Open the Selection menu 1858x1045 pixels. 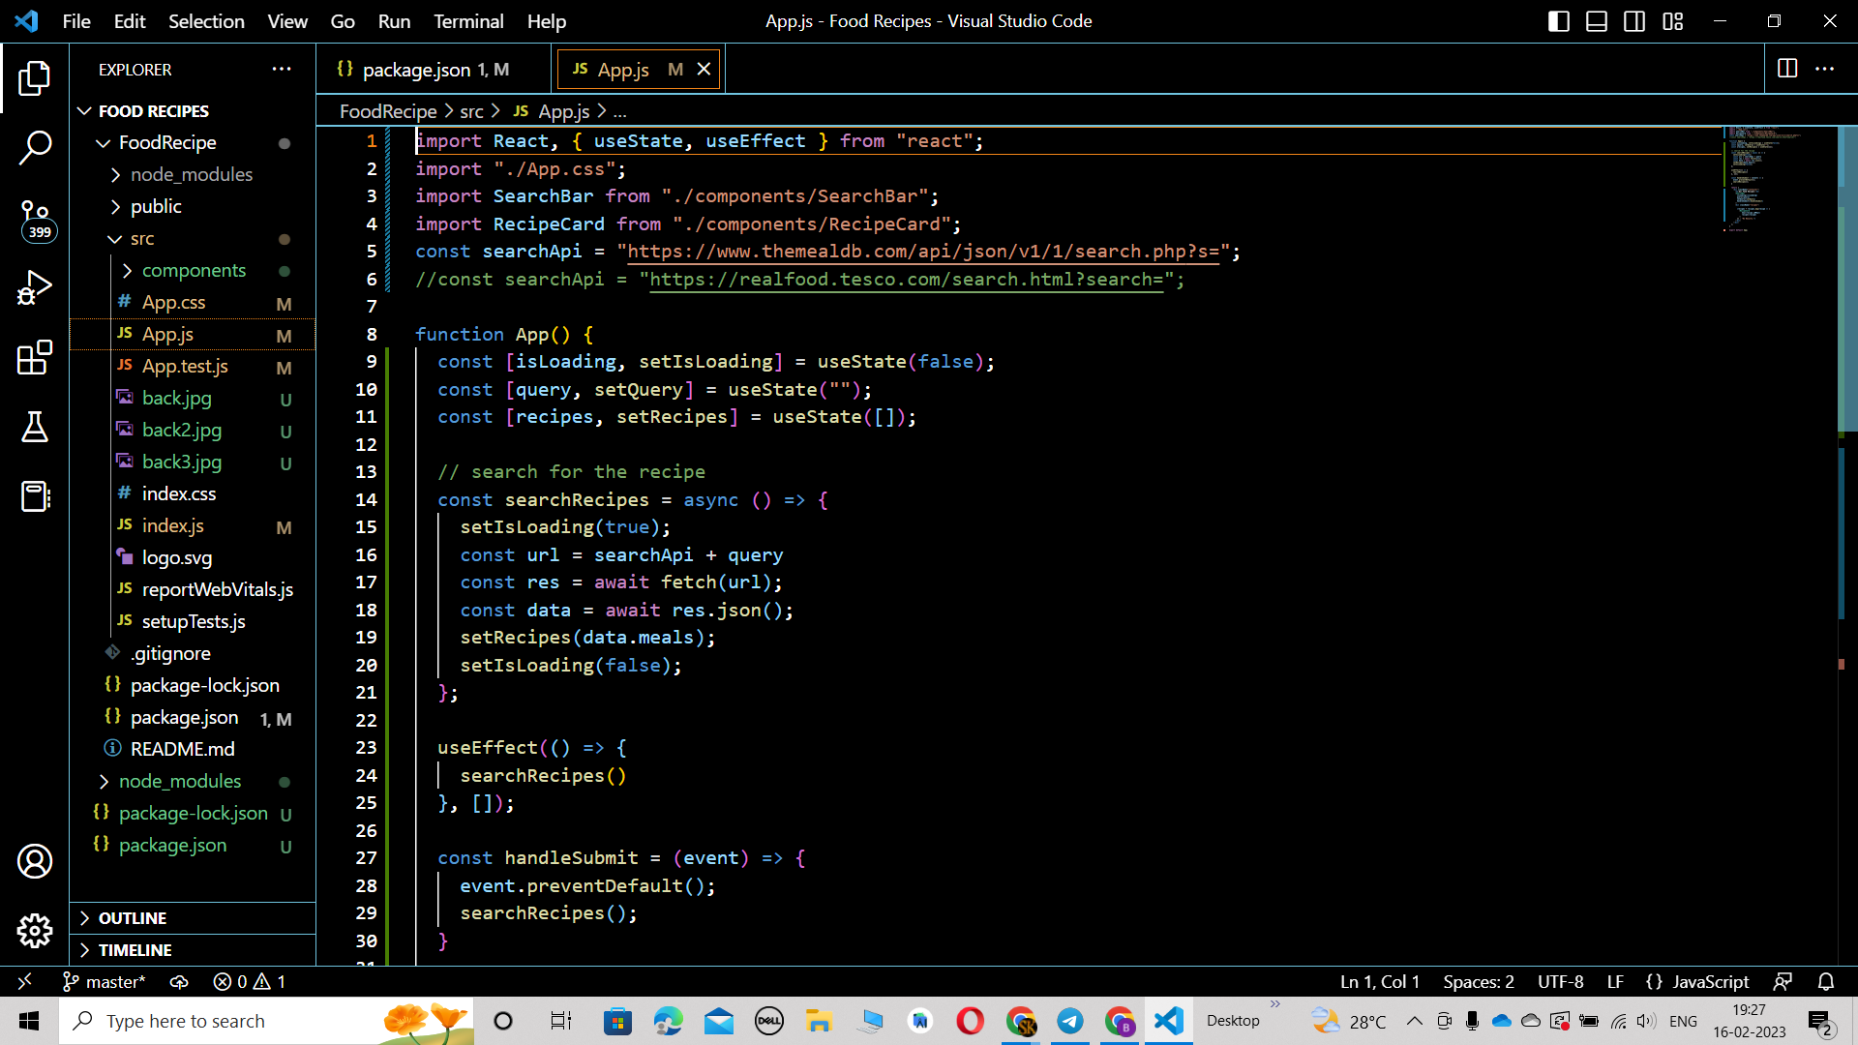(206, 21)
